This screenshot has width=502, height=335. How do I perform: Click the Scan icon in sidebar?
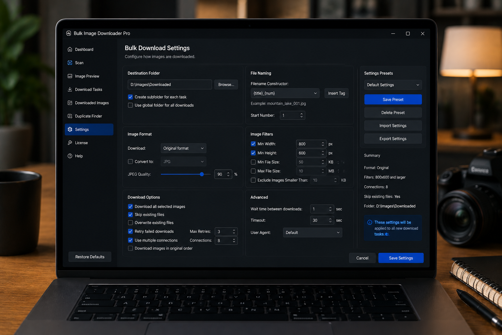point(70,63)
